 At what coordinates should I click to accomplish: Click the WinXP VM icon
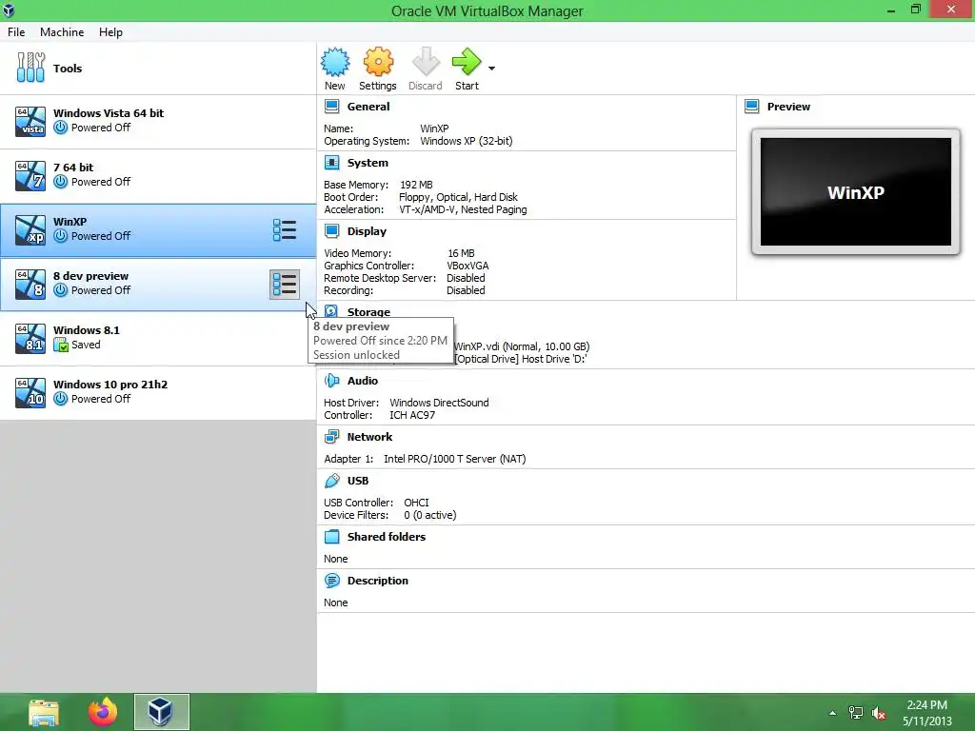[30, 230]
